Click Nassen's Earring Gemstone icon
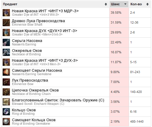 [x=6, y=72]
